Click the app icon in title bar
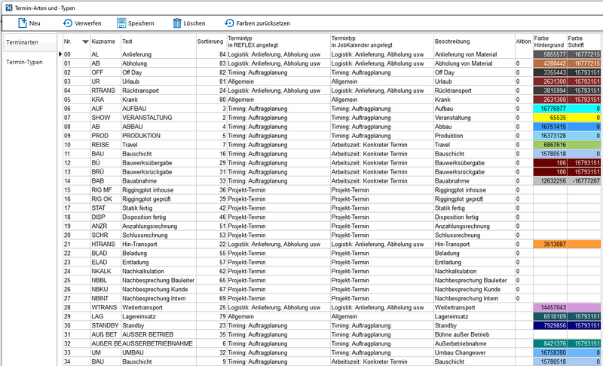Screen dimensions: 603x366 [9, 8]
